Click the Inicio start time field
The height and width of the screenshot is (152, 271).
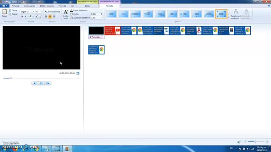[x=95, y=14]
